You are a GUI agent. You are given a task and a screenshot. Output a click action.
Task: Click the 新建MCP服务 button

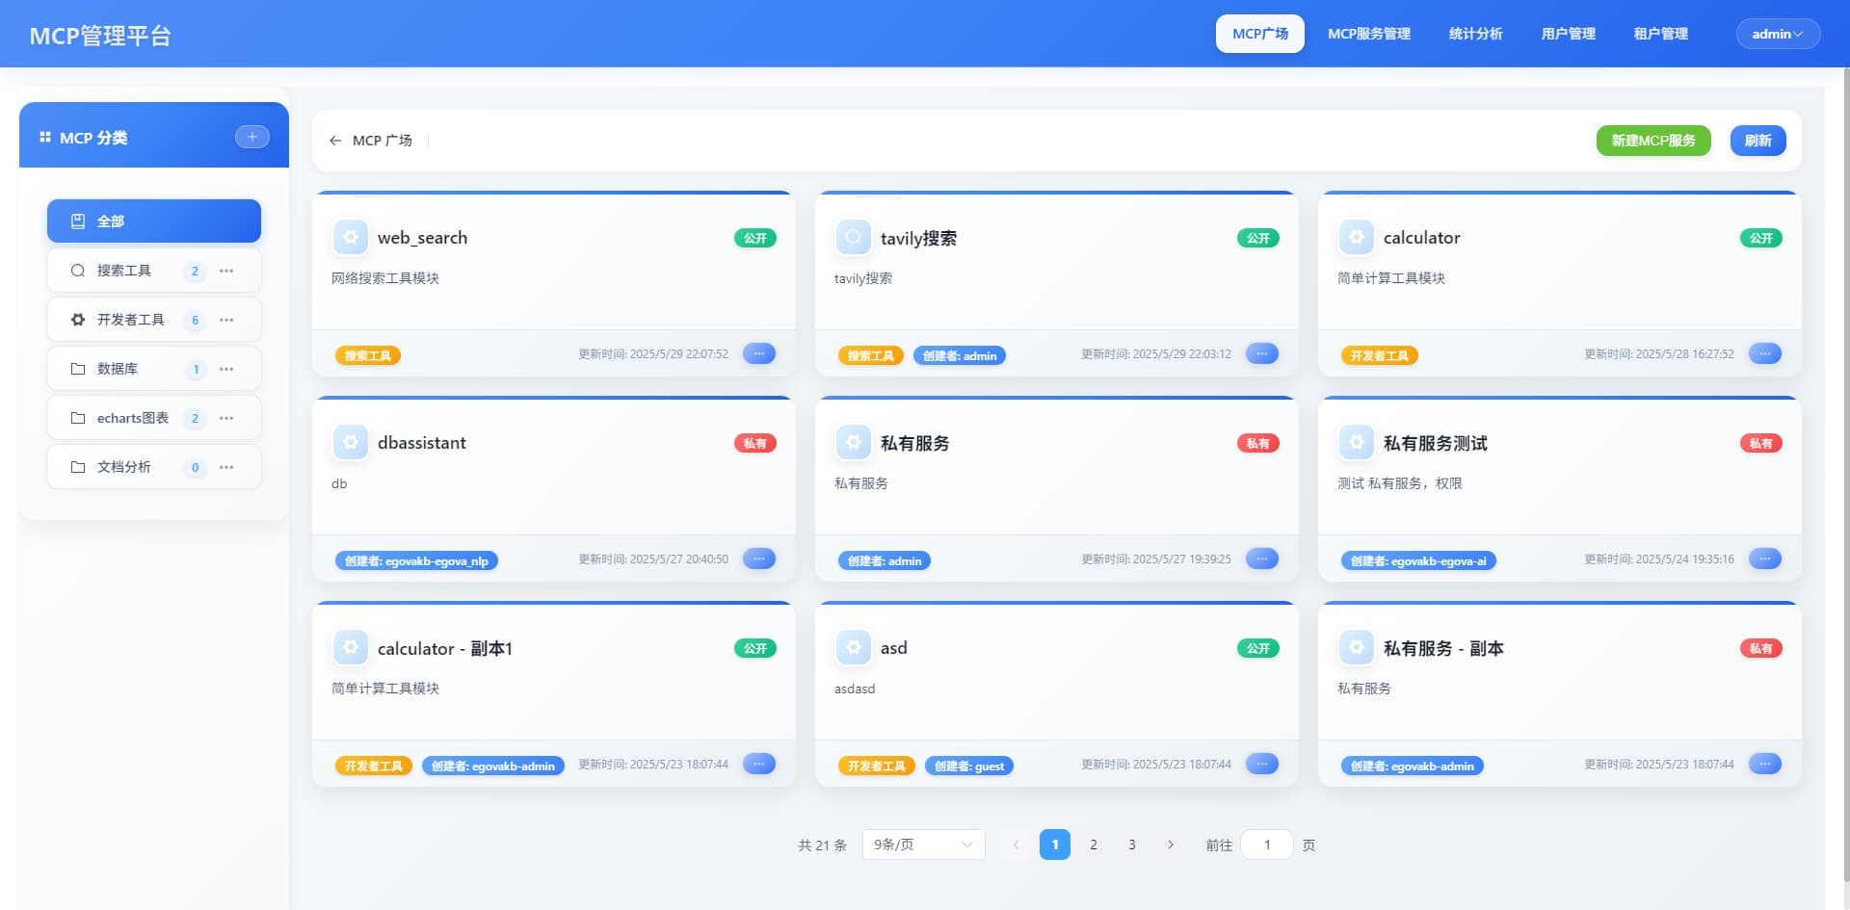[x=1653, y=141]
